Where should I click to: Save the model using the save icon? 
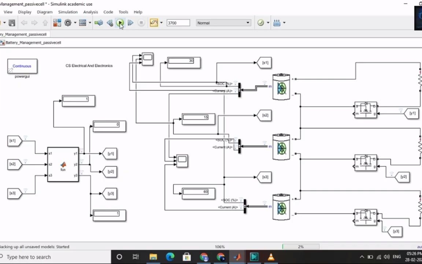11,23
